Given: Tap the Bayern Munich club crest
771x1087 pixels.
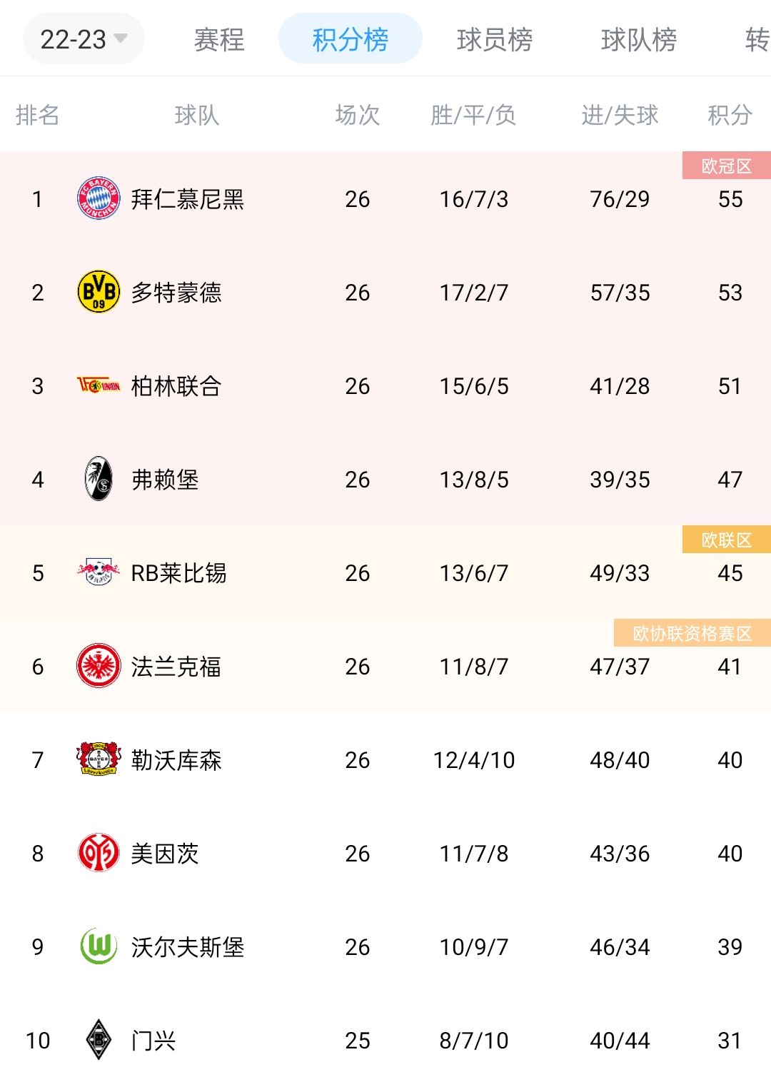Looking at the screenshot, I should coord(99,198).
